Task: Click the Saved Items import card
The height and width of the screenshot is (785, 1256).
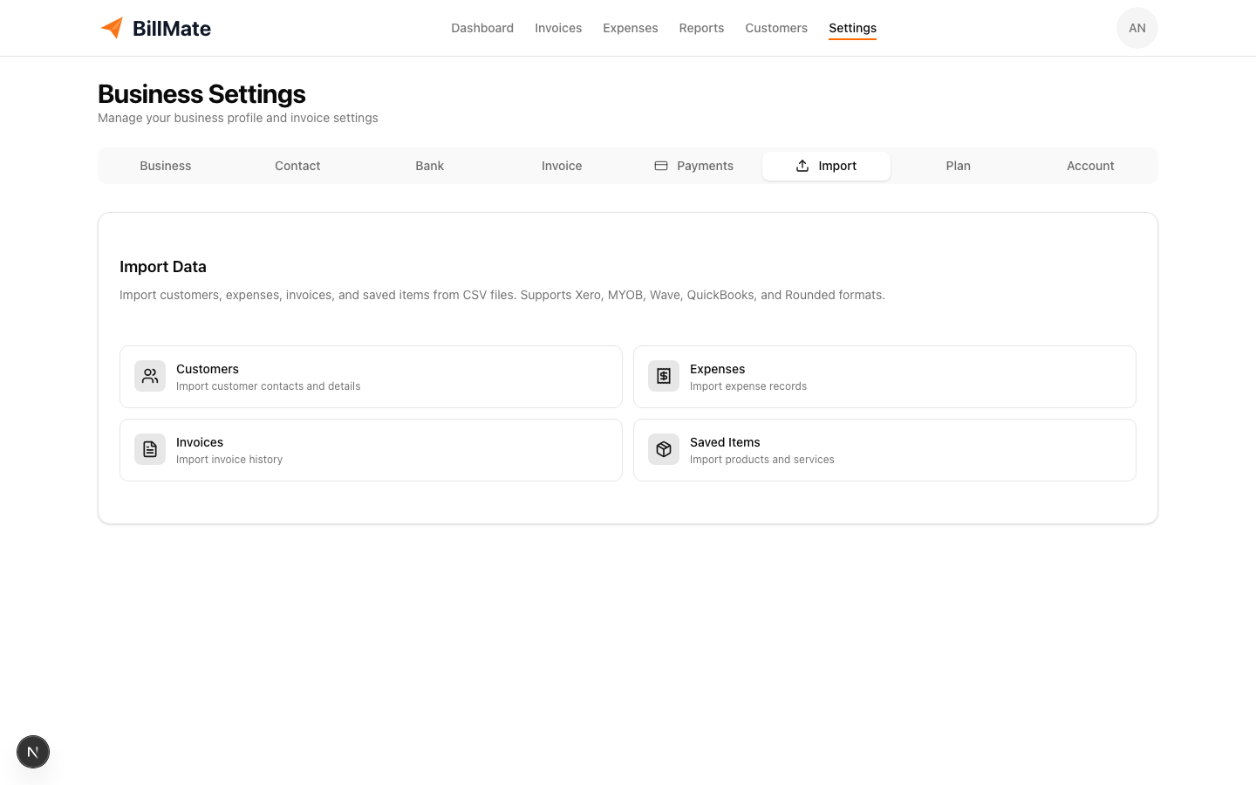Action: click(884, 449)
